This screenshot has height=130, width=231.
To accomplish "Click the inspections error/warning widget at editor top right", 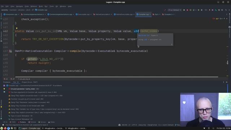I will click(218, 19).
